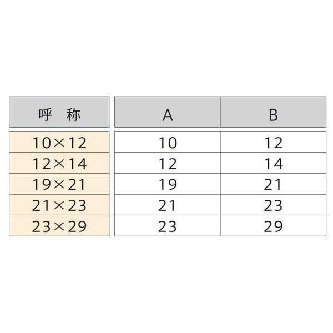Select the A value 10 cell

point(168,142)
